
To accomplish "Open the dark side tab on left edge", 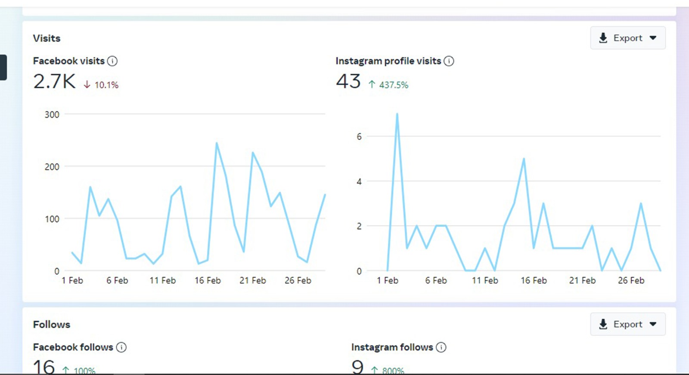I will coord(3,68).
